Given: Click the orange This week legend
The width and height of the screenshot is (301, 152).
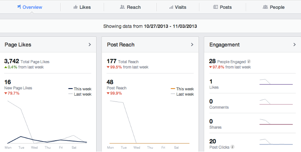Looking at the screenshot, I should click(x=182, y=89).
